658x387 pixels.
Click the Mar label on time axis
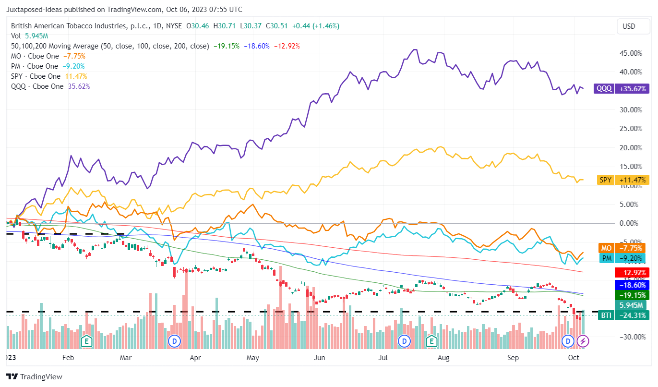126,358
